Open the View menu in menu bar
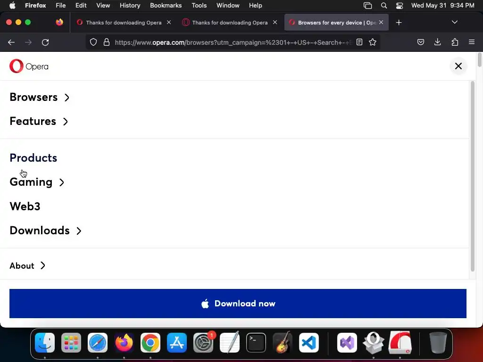The height and width of the screenshot is (362, 483). tap(103, 5)
